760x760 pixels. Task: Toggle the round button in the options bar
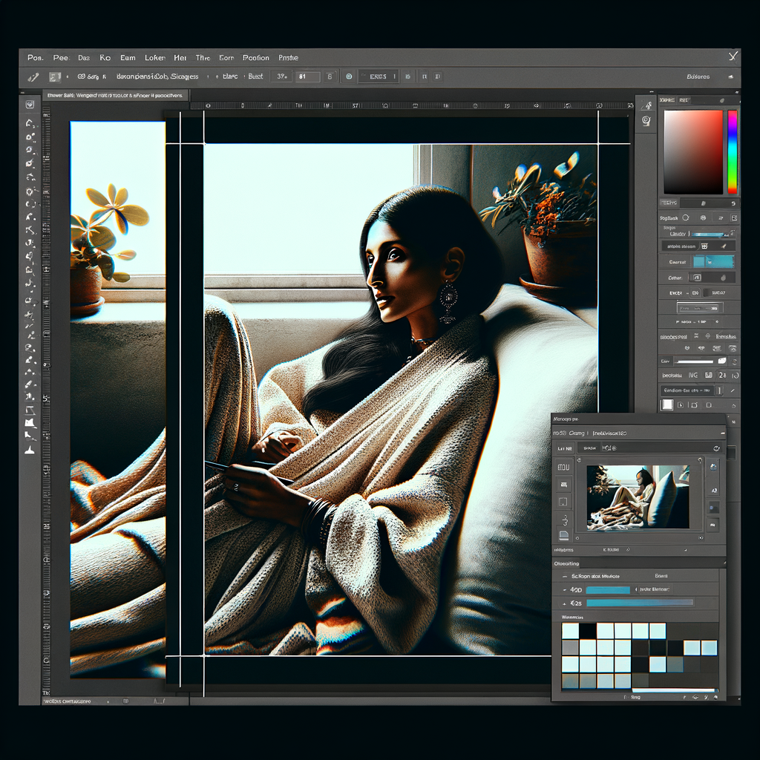pos(348,76)
